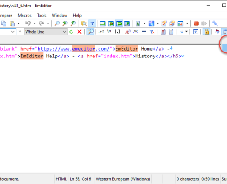Click the https://www.emeditor.com/ link in the editor
The width and height of the screenshot is (227, 184).
[x=73, y=49]
